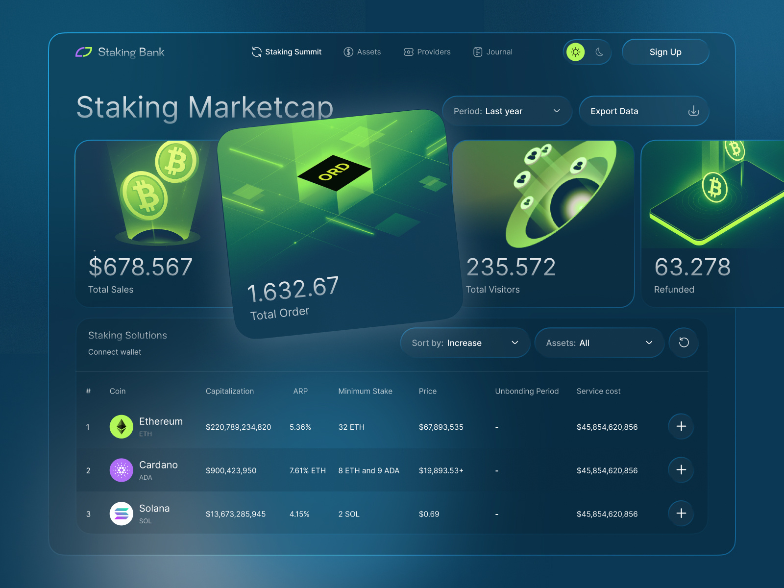This screenshot has height=588, width=784.
Task: Open the Period Last year dropdown
Action: pos(507,111)
